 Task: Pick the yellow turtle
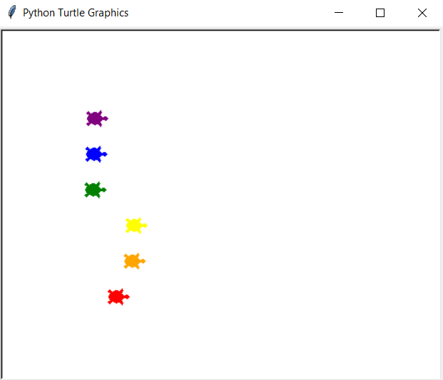(134, 225)
